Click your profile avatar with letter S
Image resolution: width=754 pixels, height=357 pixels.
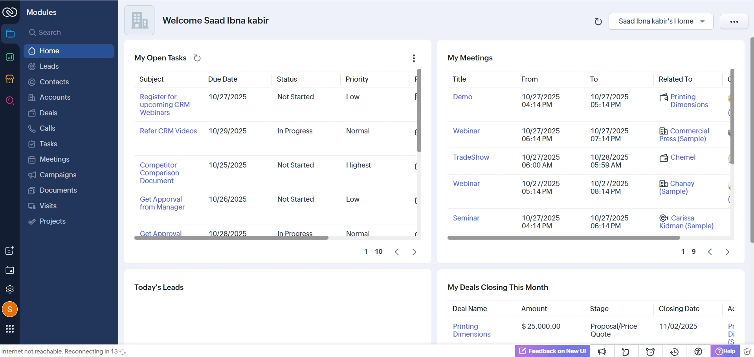(x=9, y=309)
